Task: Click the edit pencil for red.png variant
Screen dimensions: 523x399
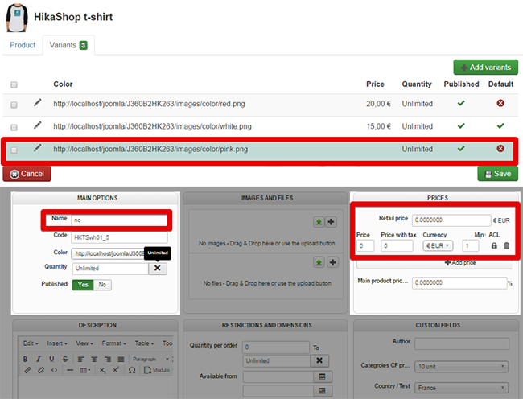Action: (x=36, y=103)
